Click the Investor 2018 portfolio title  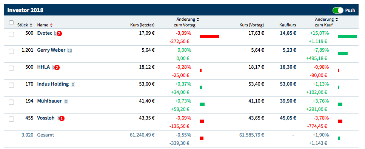click(25, 10)
